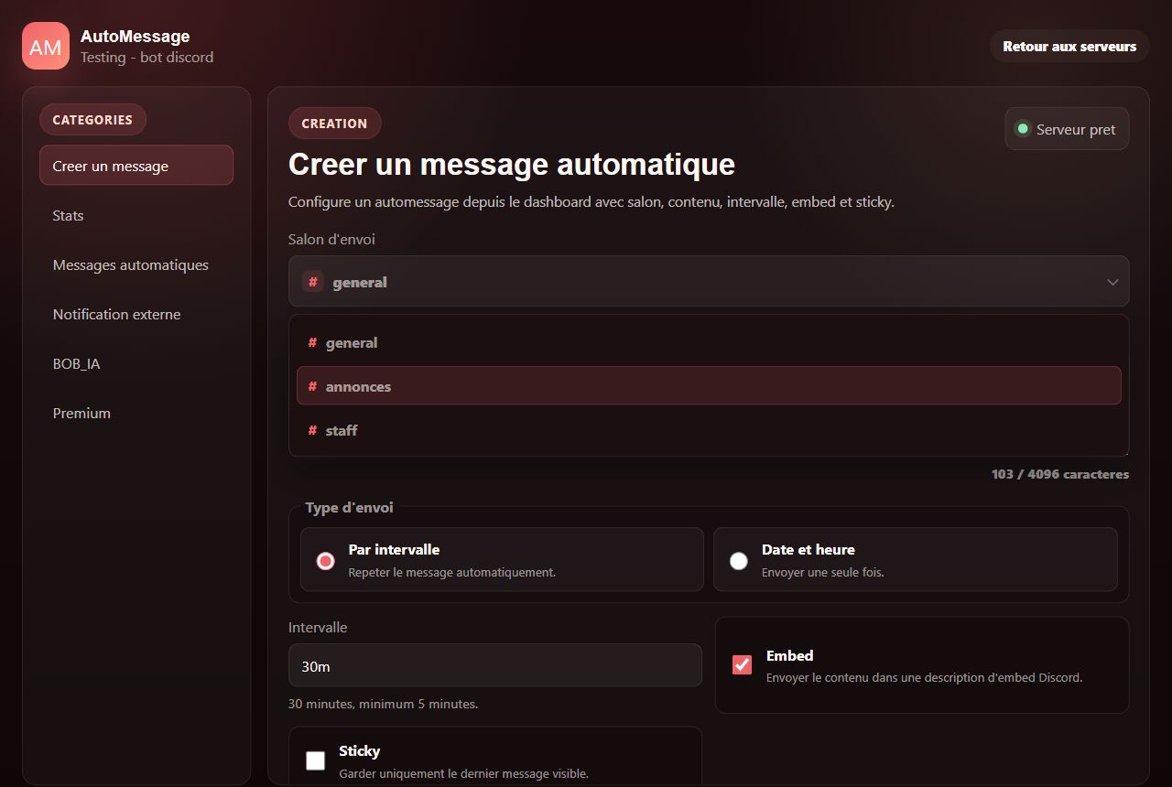This screenshot has height=787, width=1172.
Task: Click the AutoMessage title text
Action: point(136,37)
